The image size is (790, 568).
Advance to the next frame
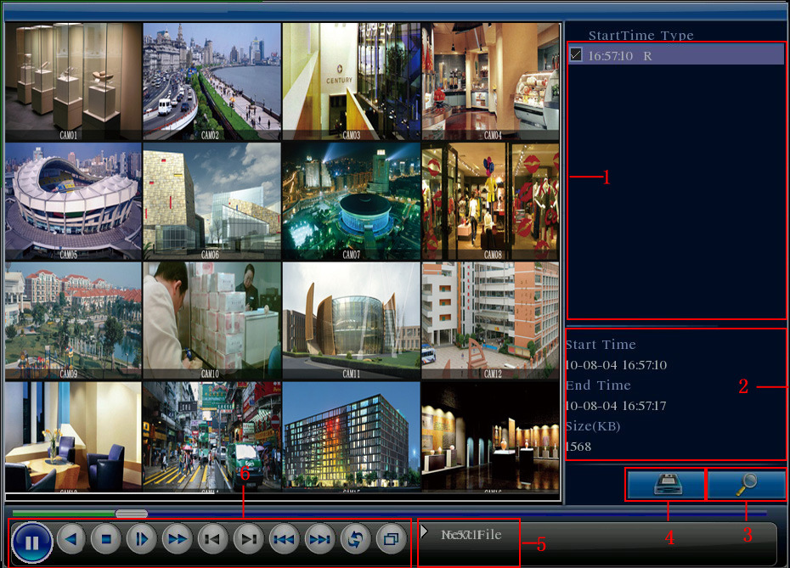pos(248,539)
